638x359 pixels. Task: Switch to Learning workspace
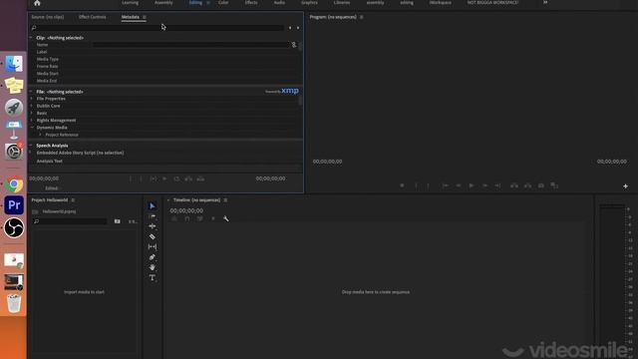pos(131,2)
